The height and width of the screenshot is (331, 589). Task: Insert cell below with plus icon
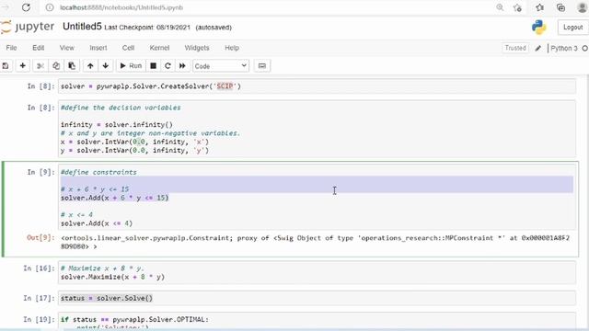pos(23,66)
